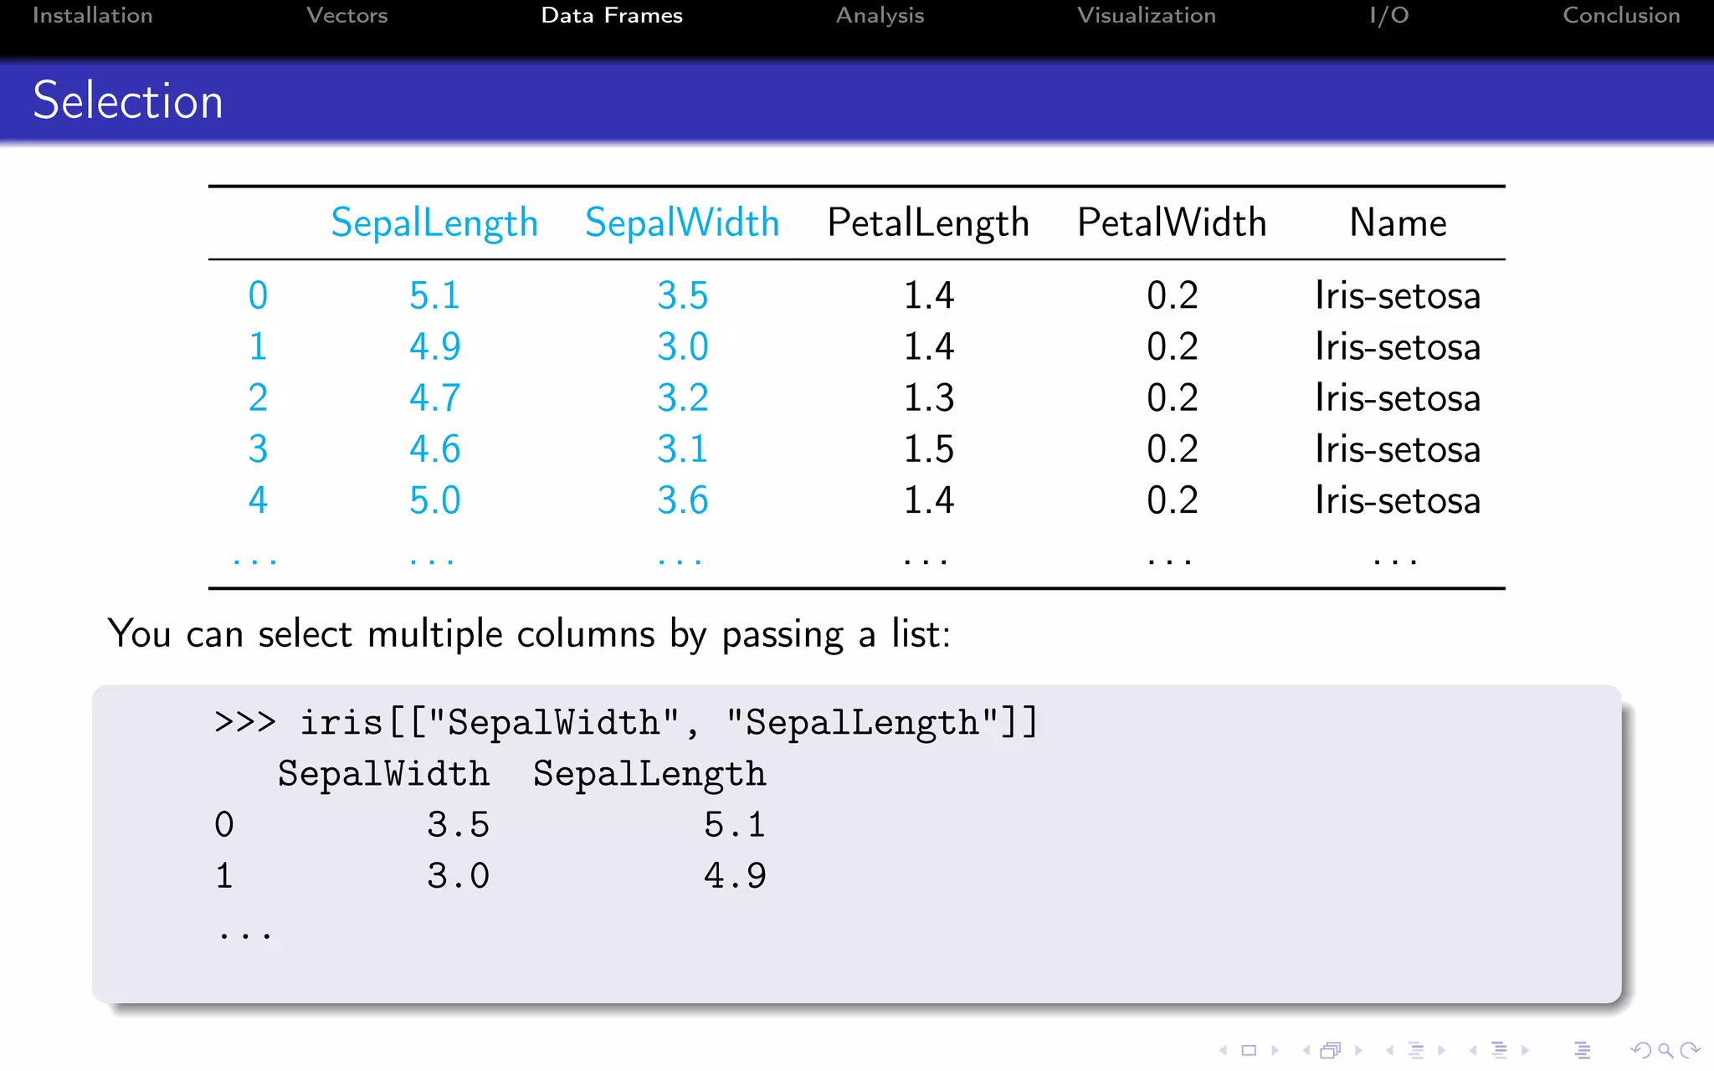The width and height of the screenshot is (1714, 1071).
Task: Jump to previous frame arrow
Action: (x=1306, y=1050)
